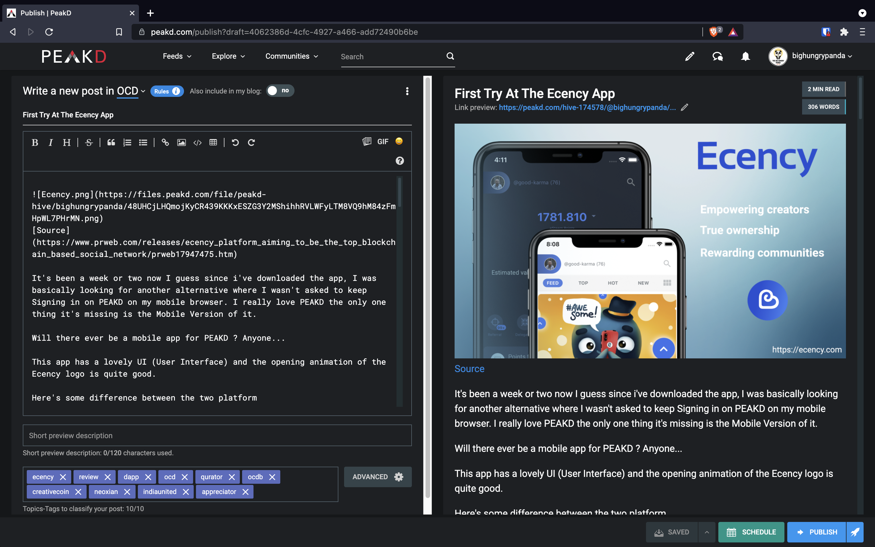Insert a bulleted list
This screenshot has width=875, height=547.
[143, 142]
